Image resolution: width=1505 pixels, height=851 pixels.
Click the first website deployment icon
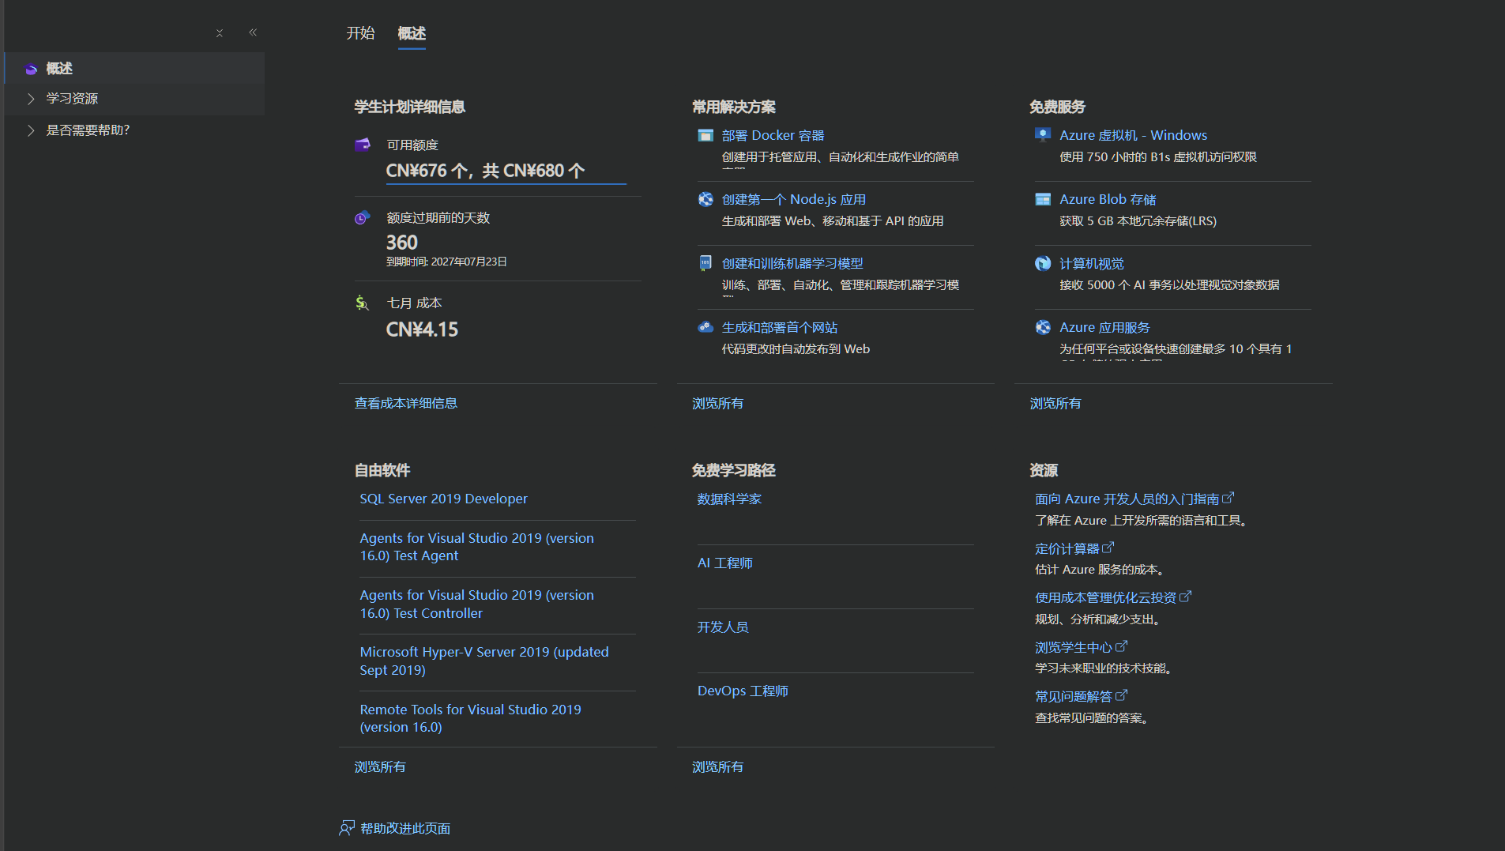pos(705,327)
